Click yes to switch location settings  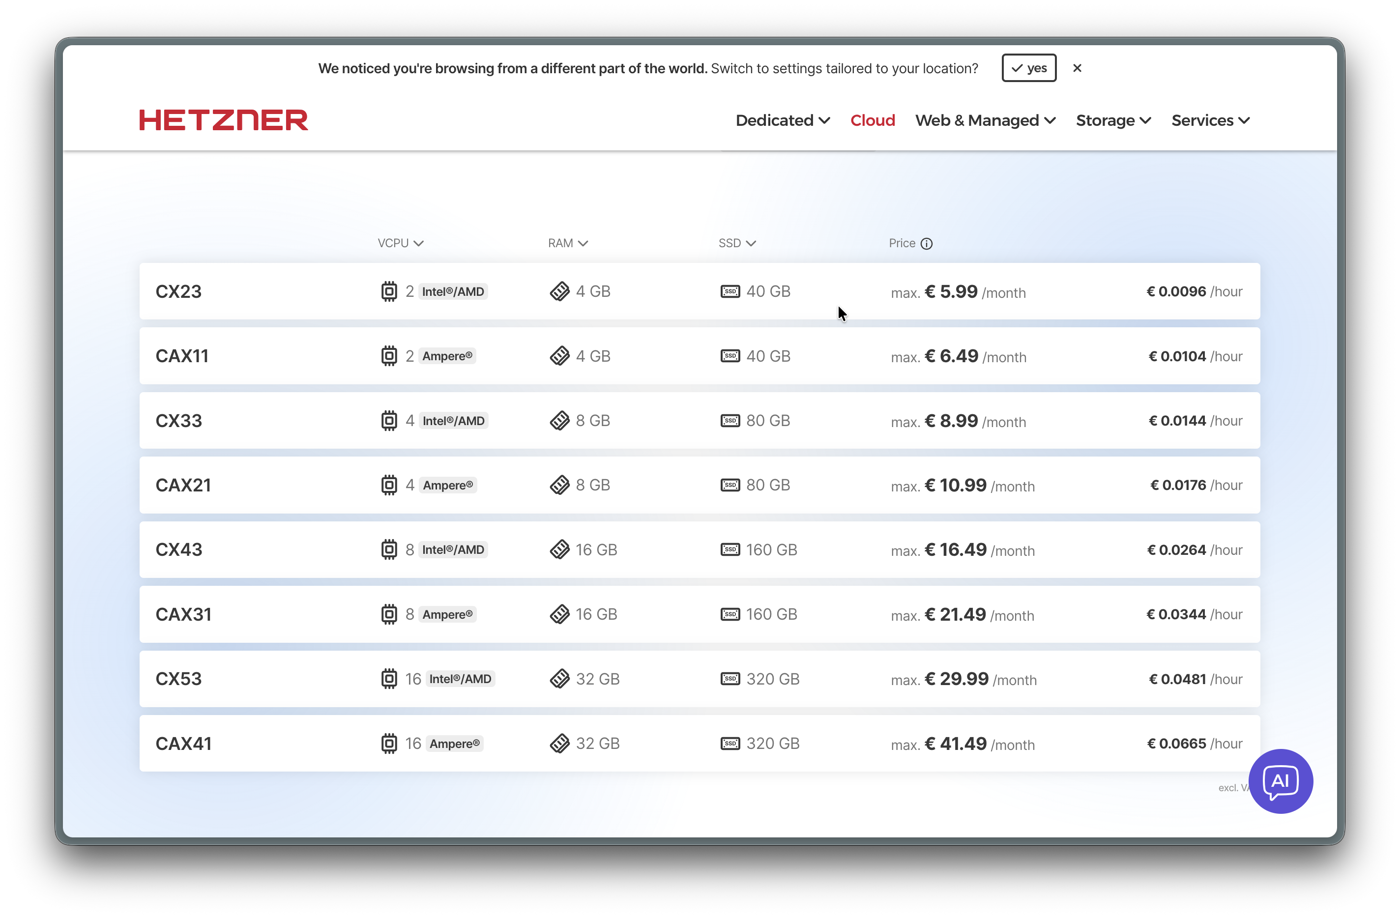coord(1029,68)
